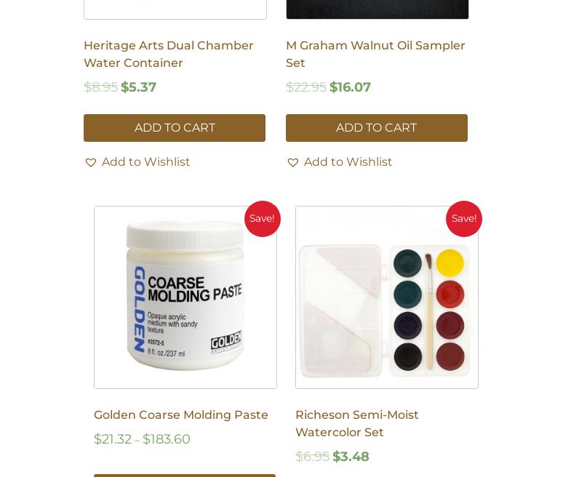Click the $16.07 sale price
The height and width of the screenshot is (477, 571).
point(350,87)
